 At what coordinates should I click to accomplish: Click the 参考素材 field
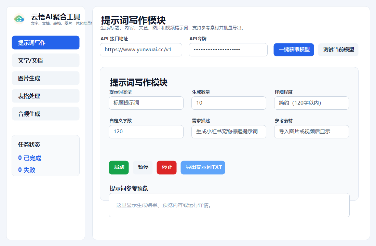click(x=311, y=132)
